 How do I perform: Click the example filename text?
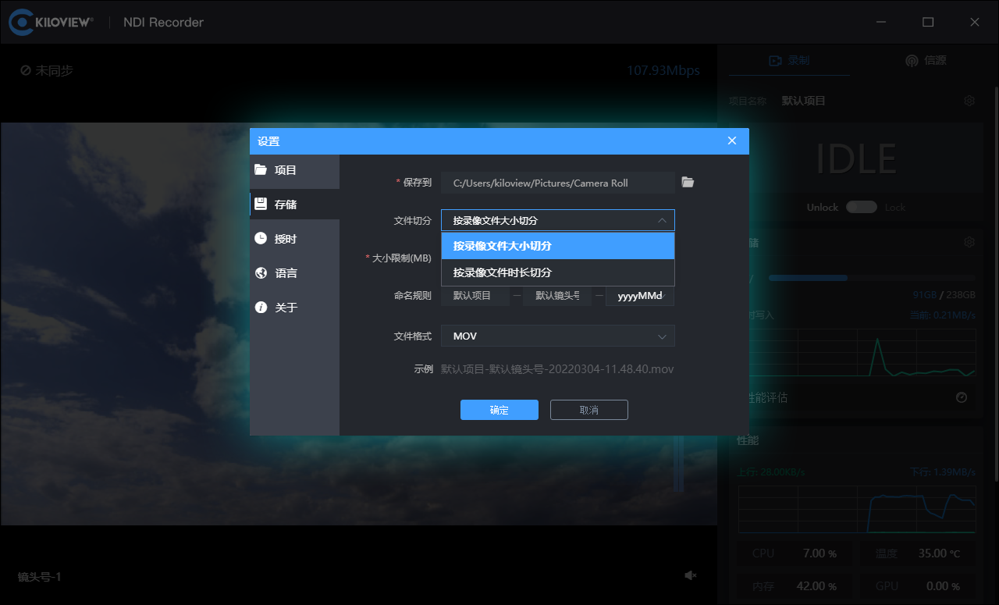(557, 368)
